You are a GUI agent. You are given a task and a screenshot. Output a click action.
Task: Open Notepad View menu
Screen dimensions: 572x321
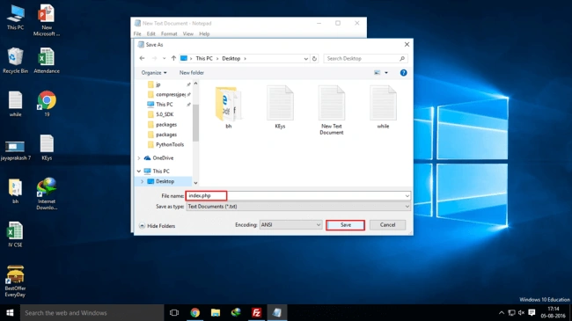click(x=187, y=33)
